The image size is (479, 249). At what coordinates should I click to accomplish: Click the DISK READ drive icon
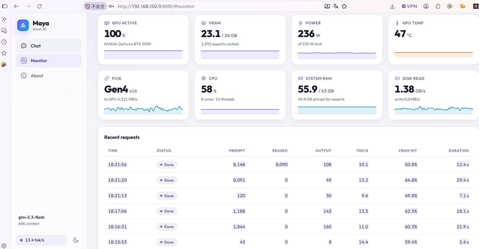click(397, 78)
